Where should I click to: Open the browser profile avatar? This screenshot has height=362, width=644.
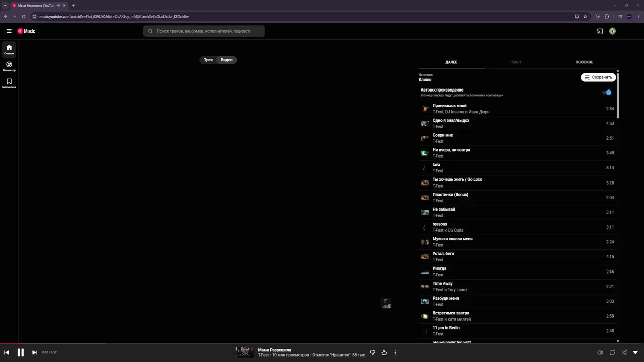[629, 16]
